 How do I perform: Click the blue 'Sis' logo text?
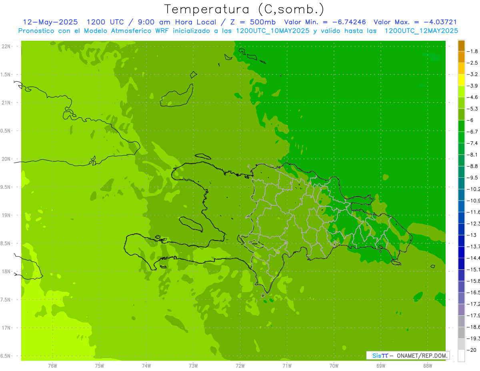tap(377, 355)
